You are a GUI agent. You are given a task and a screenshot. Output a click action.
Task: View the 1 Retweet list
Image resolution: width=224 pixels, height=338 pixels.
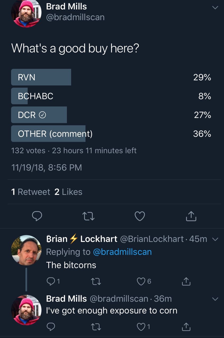[31, 192]
